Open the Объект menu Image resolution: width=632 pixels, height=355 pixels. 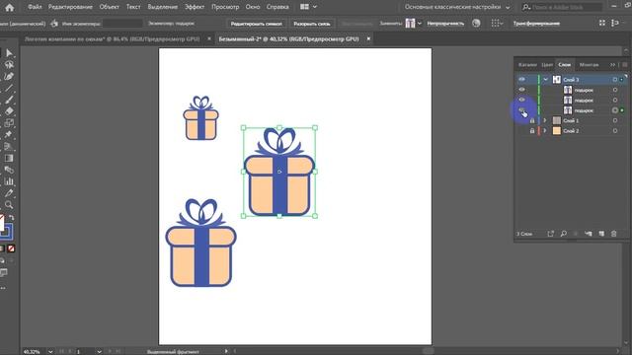[110, 7]
